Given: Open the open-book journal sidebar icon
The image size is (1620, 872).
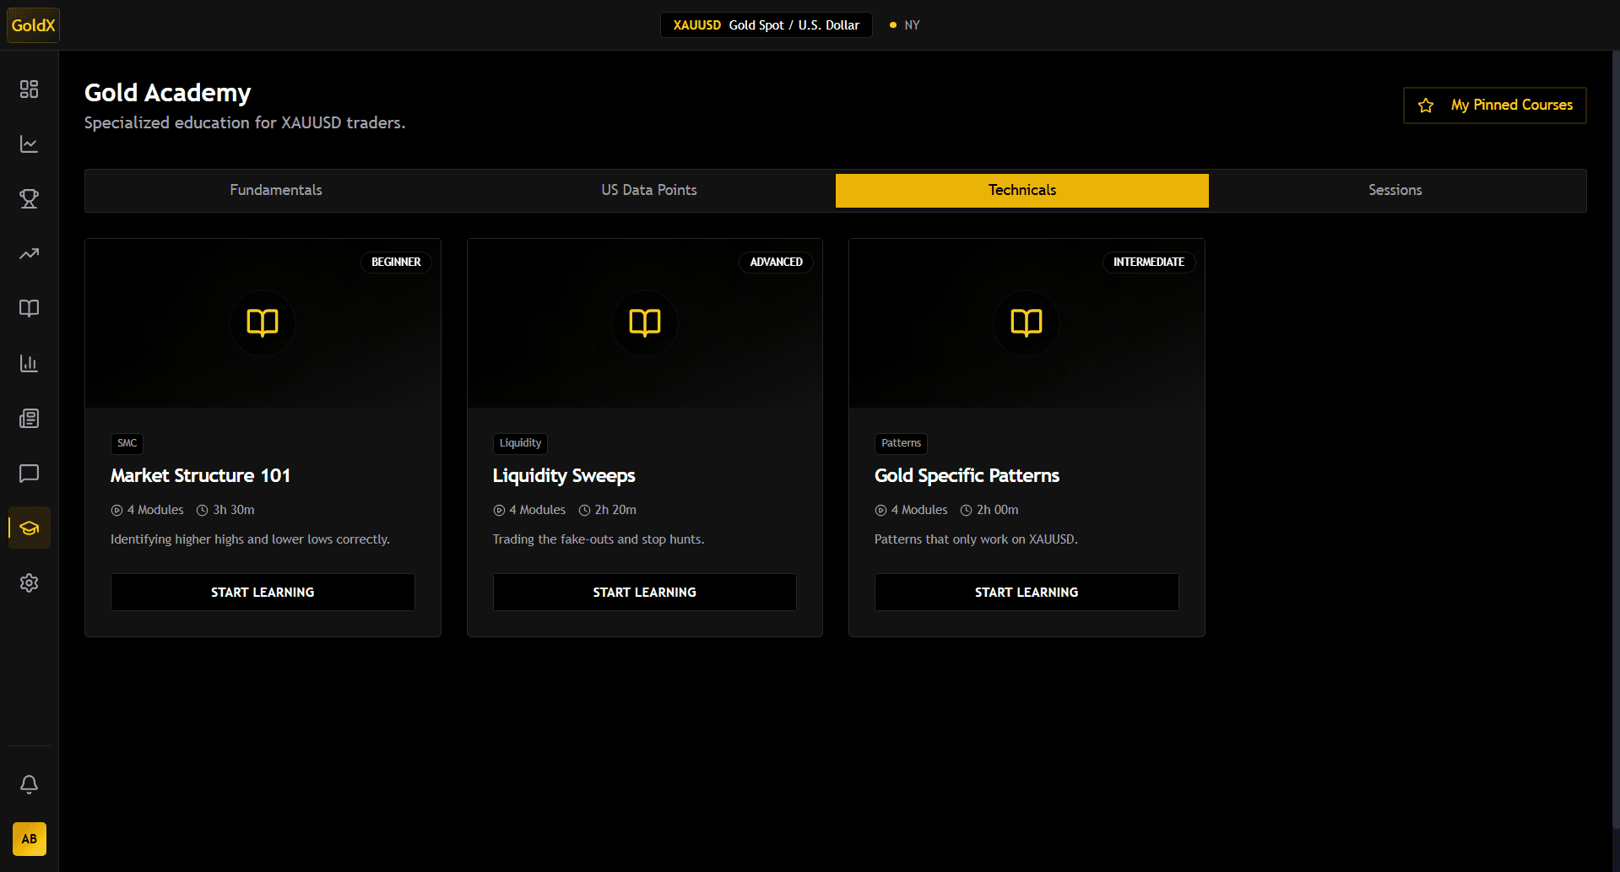Looking at the screenshot, I should (x=29, y=309).
